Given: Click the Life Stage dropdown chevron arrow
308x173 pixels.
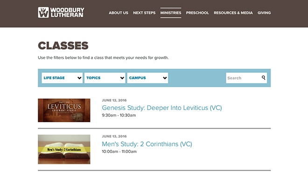Looking at the screenshot, I should pyautogui.click(x=79, y=78).
